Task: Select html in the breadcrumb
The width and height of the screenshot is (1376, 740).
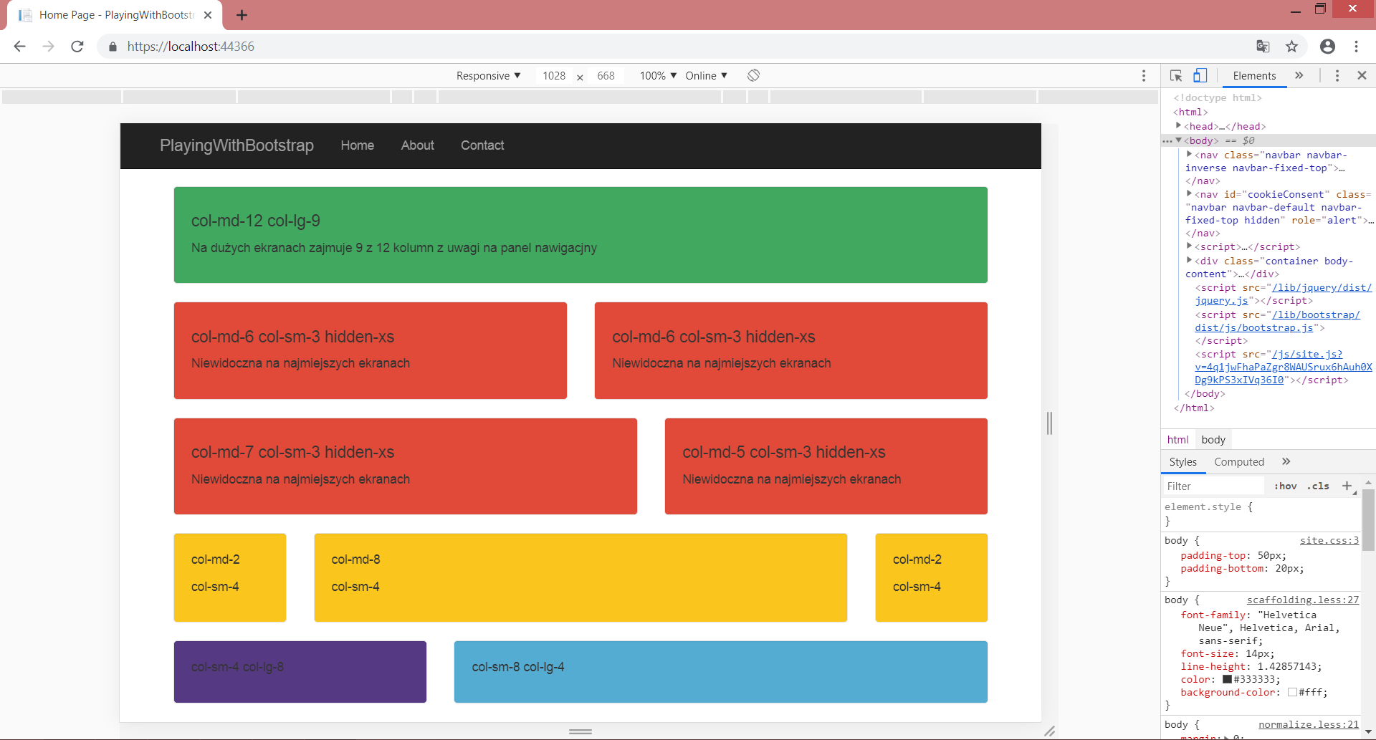Action: click(x=1177, y=440)
